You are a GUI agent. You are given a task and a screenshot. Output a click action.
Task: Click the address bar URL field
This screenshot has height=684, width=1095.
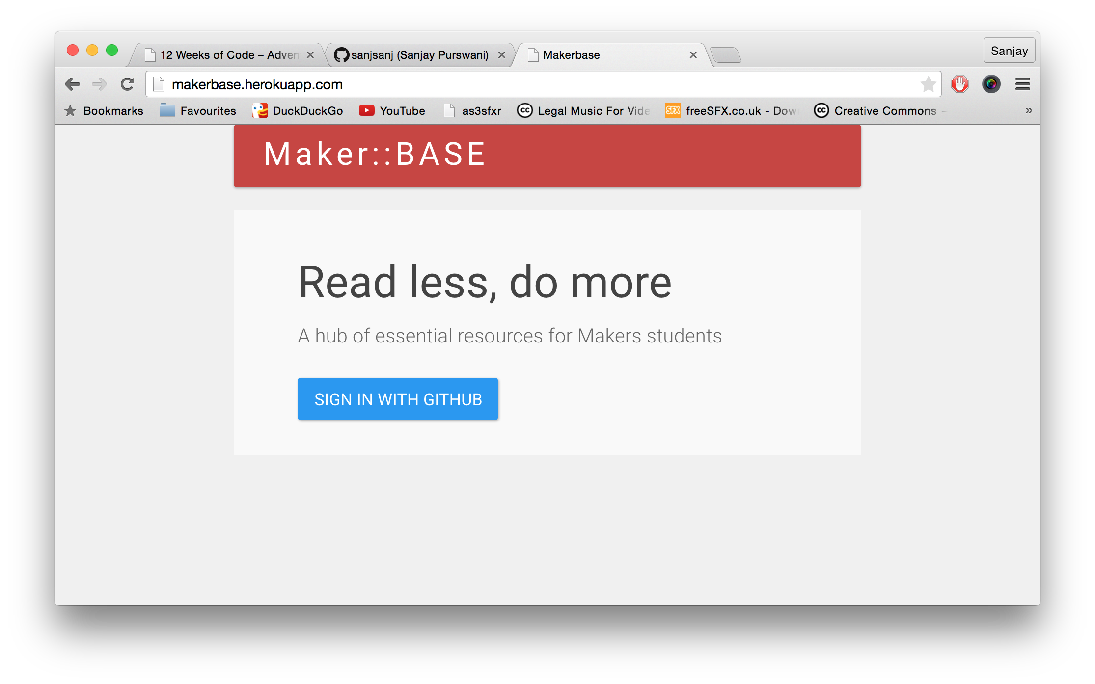(x=540, y=84)
